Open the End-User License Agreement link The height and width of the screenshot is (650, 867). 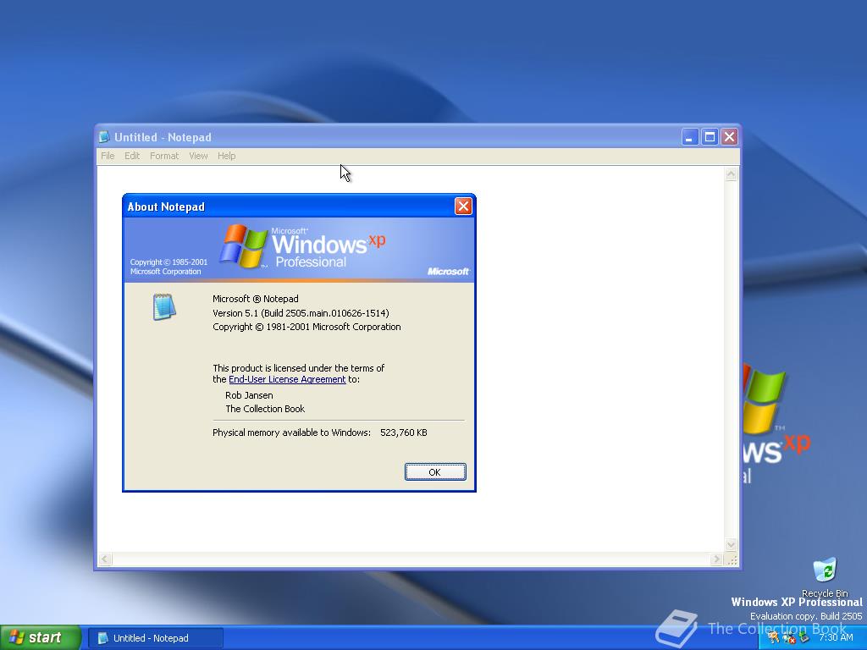tap(287, 379)
